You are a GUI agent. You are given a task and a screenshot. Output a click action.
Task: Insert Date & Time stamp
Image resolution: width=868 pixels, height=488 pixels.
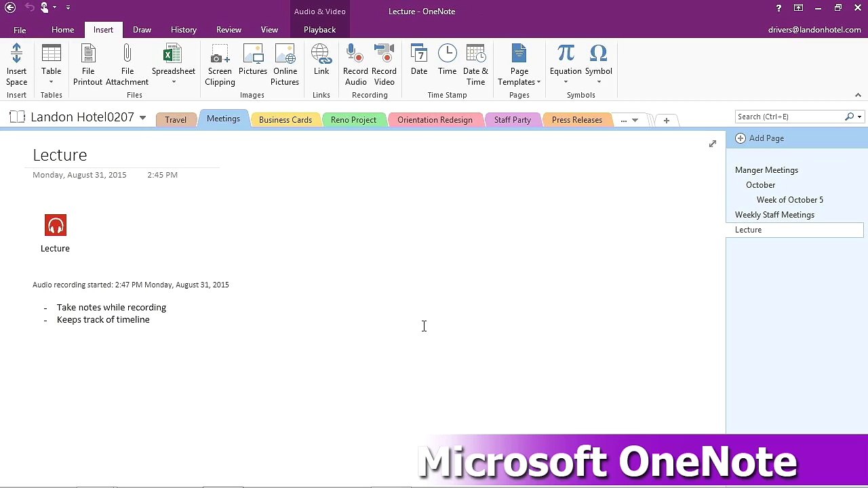(x=475, y=64)
